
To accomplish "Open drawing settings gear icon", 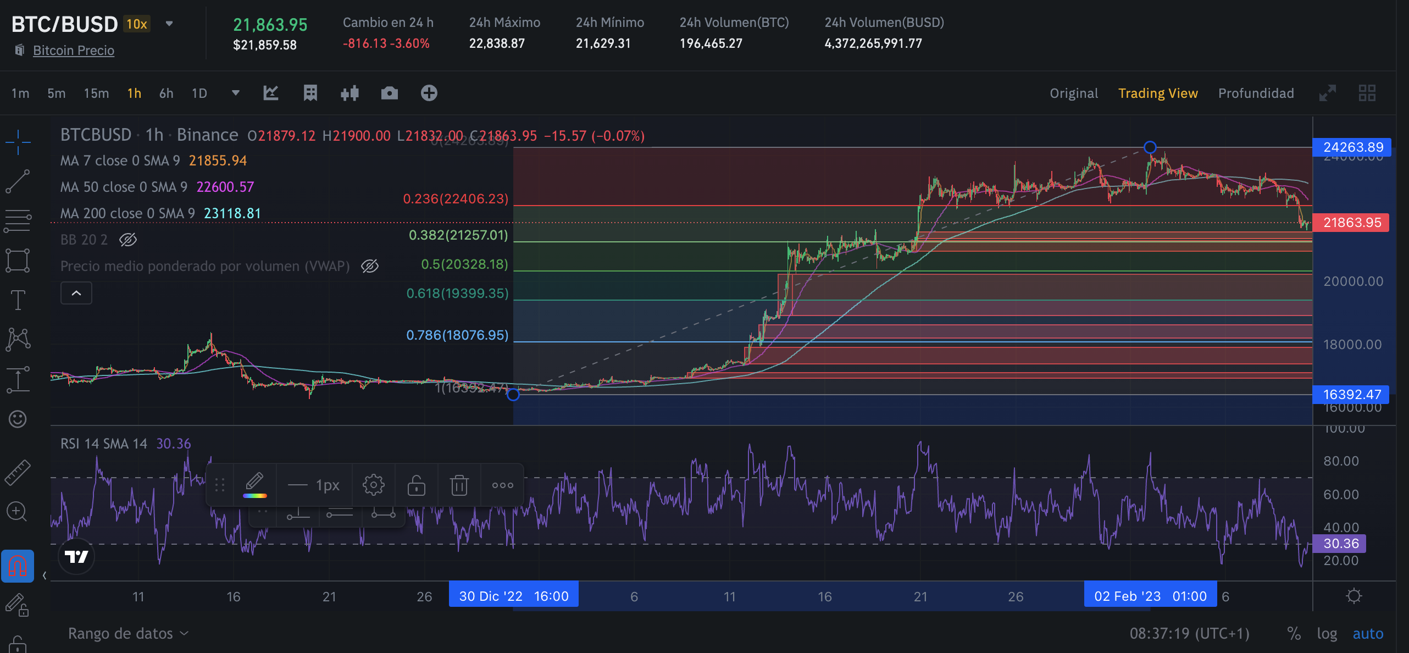I will (373, 485).
